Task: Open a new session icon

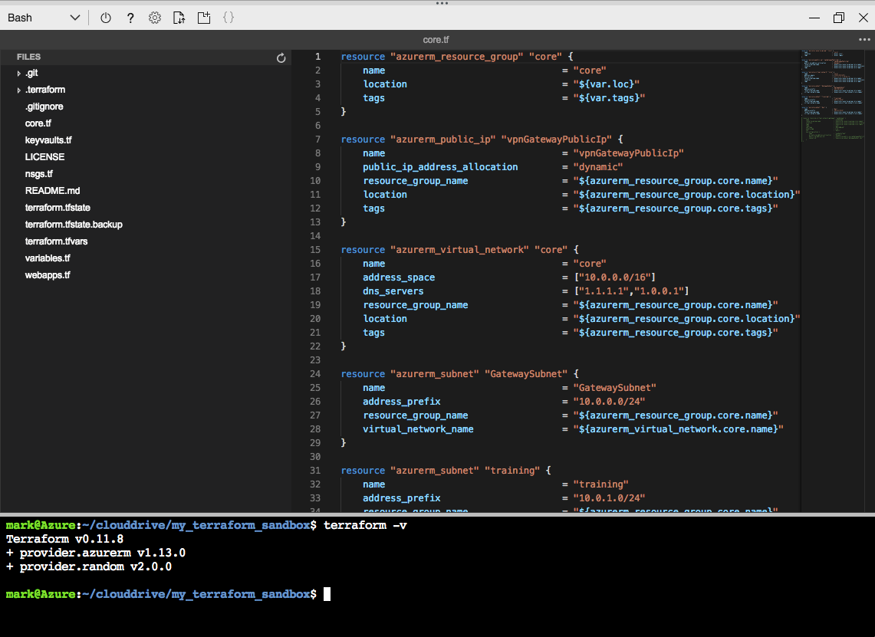Action: pyautogui.click(x=204, y=18)
